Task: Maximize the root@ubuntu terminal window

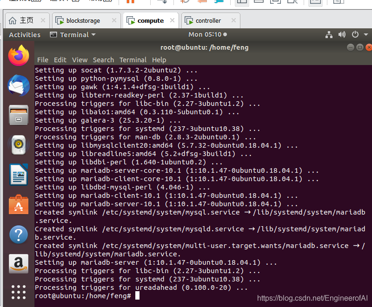Action: click(x=360, y=47)
